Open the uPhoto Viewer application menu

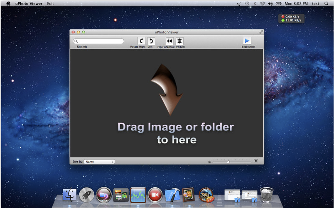tap(29, 3)
